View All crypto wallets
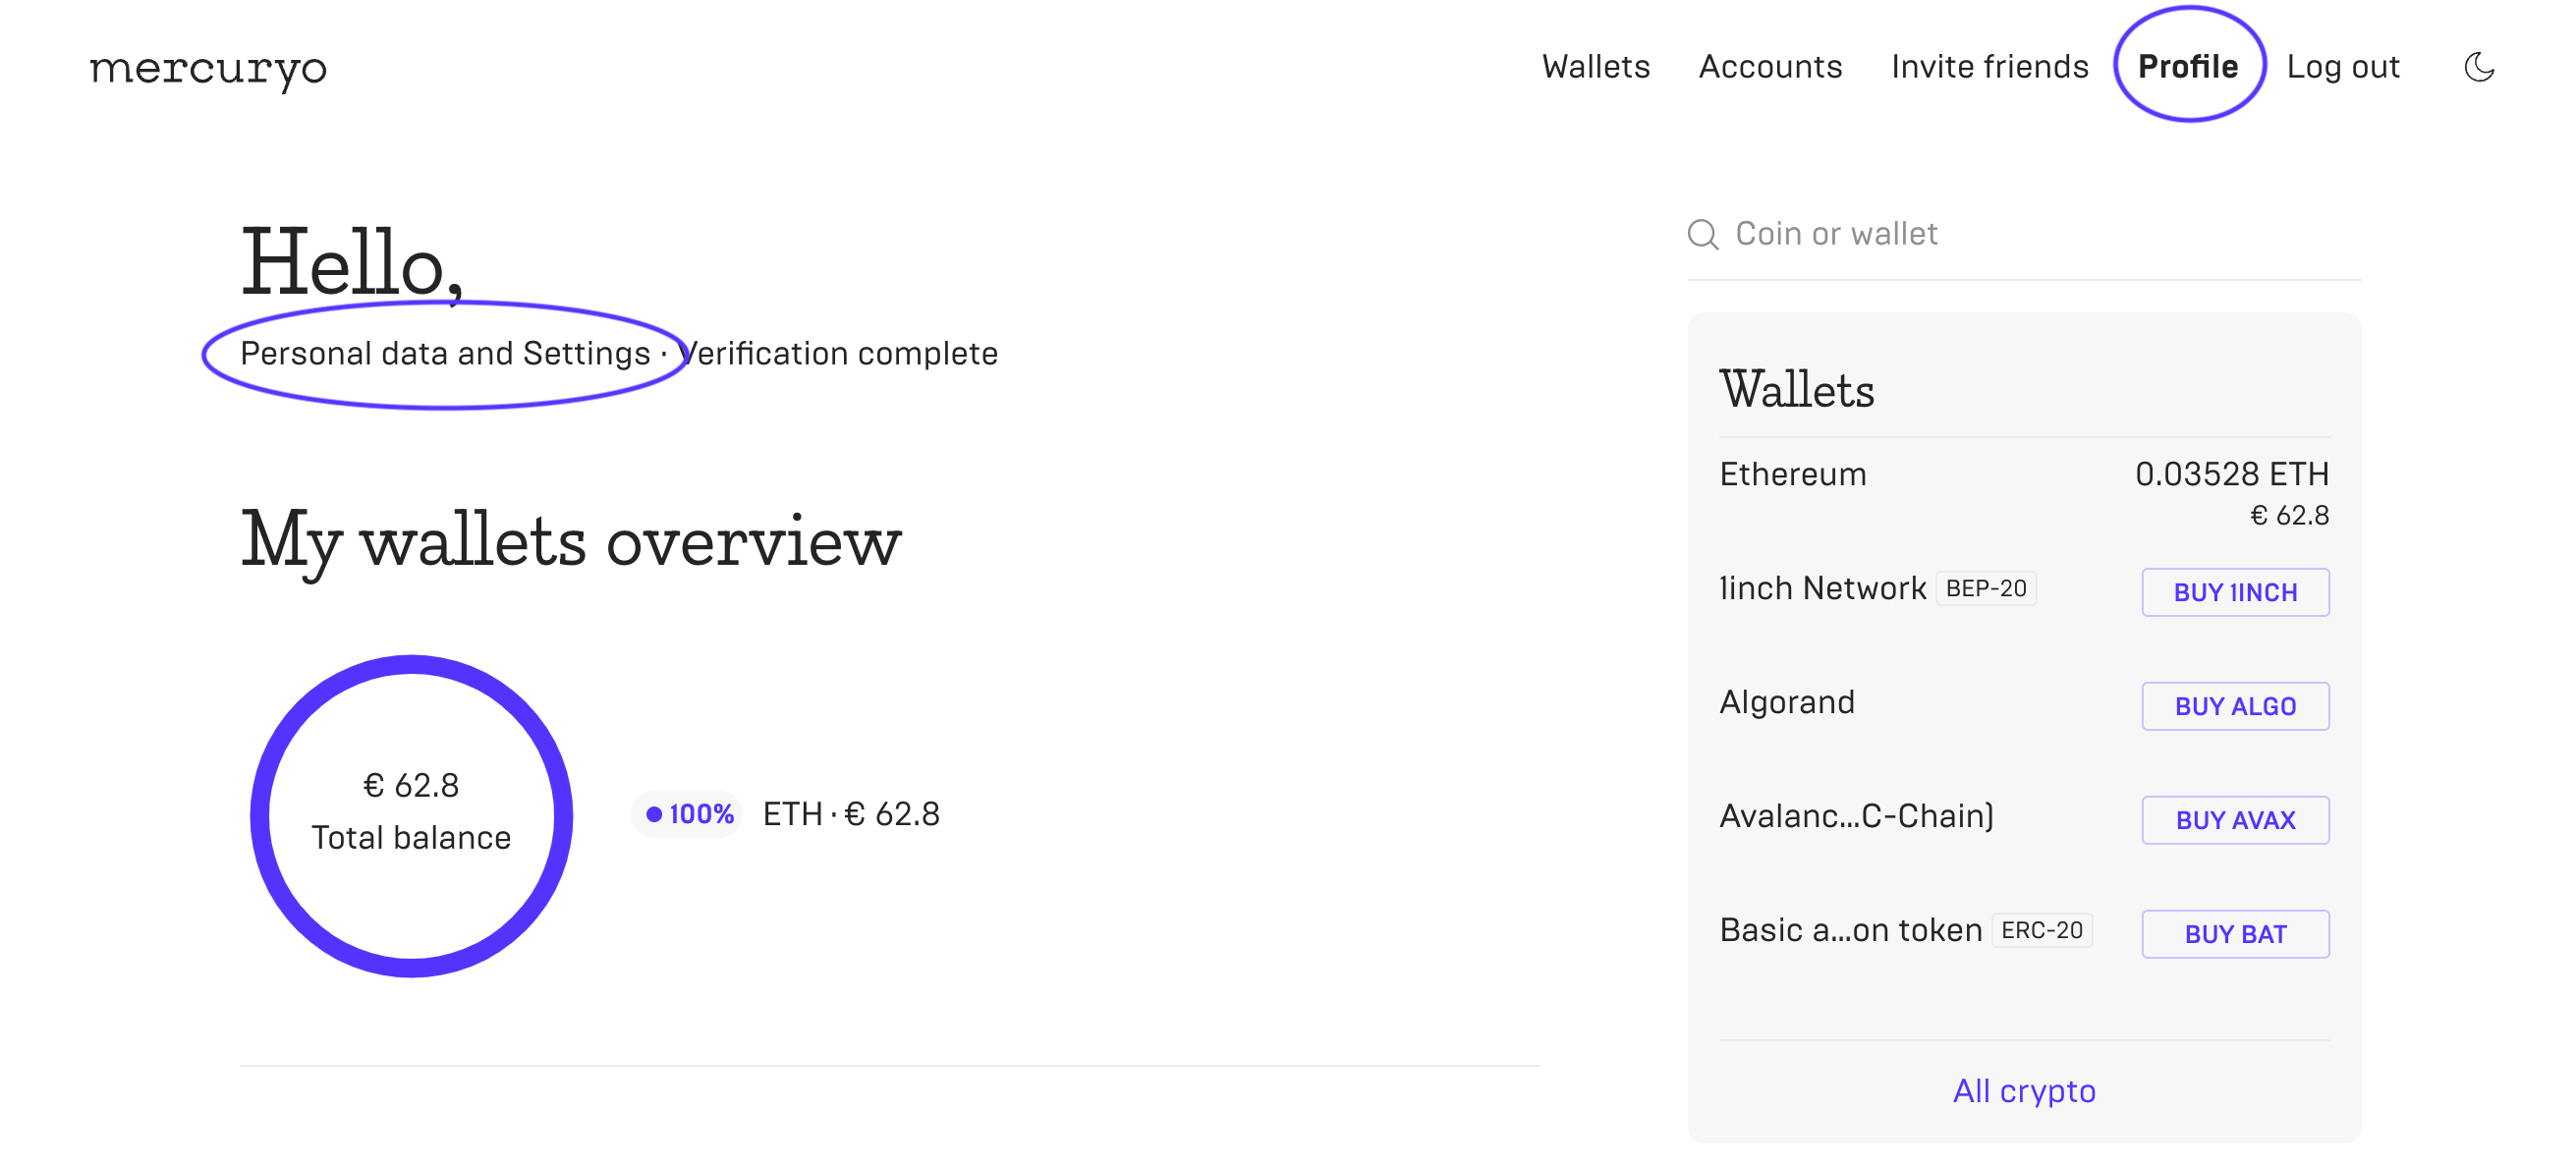This screenshot has height=1167, width=2576. click(2023, 1090)
